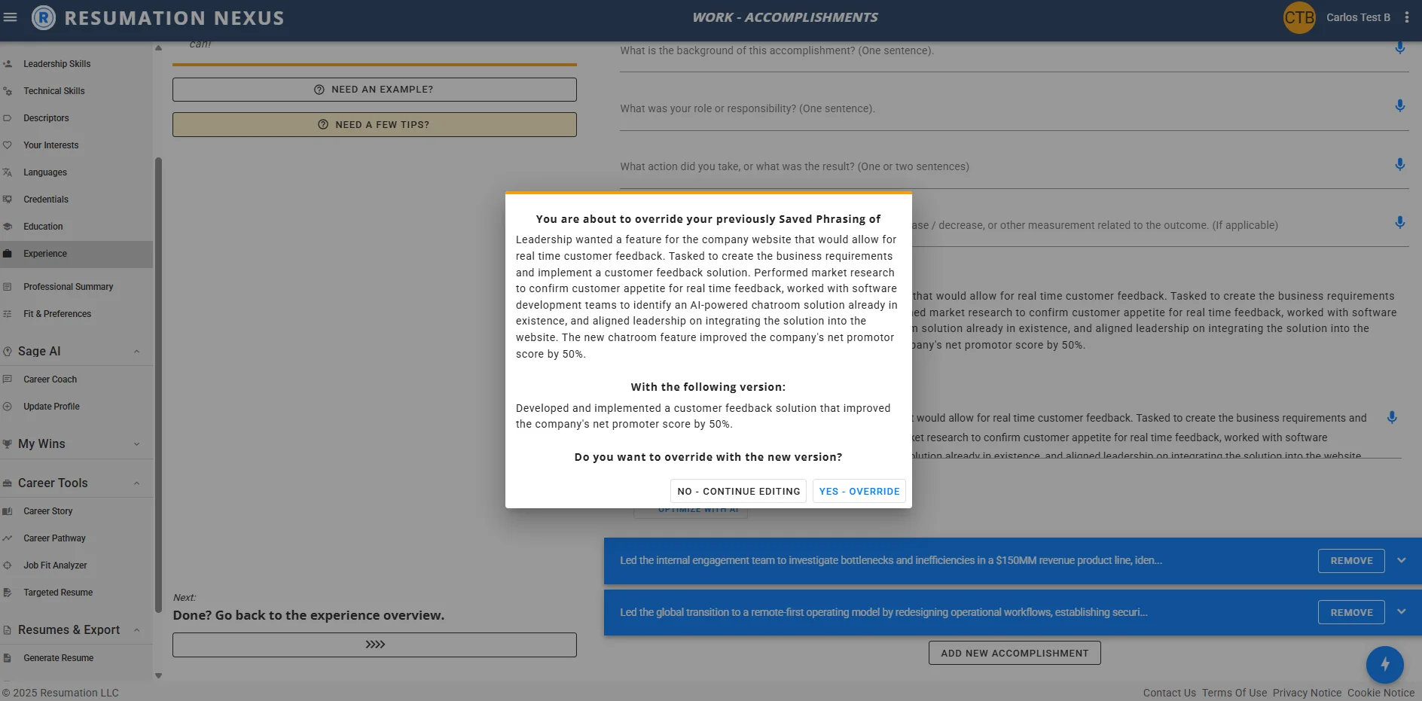Use microphone beside the phrasing text area

coord(1392,417)
